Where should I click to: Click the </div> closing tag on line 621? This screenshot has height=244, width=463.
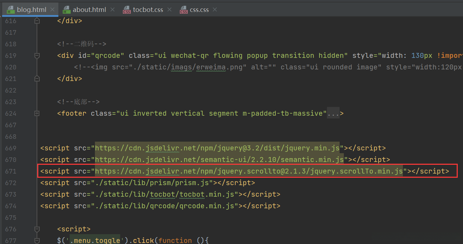[x=70, y=79]
